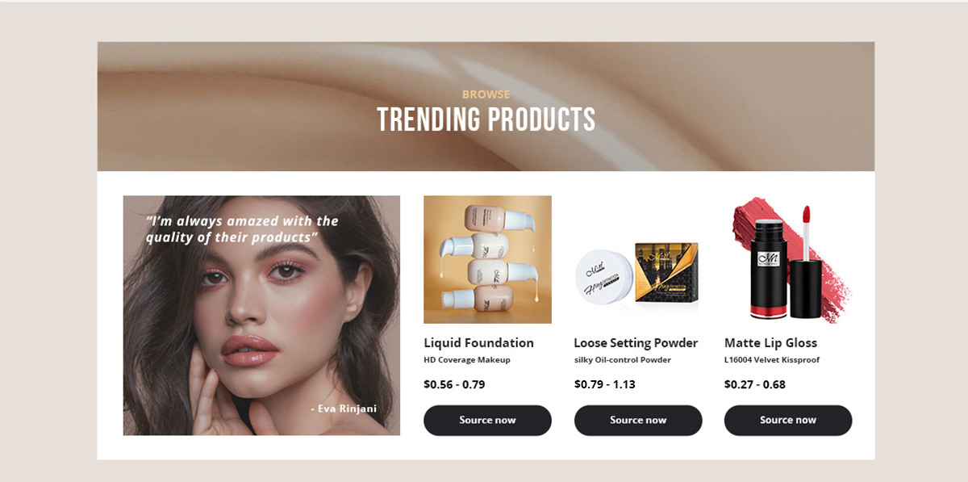The height and width of the screenshot is (482, 968).
Task: Click the silky Oil-control Powder subtitle
Action: tap(622, 360)
